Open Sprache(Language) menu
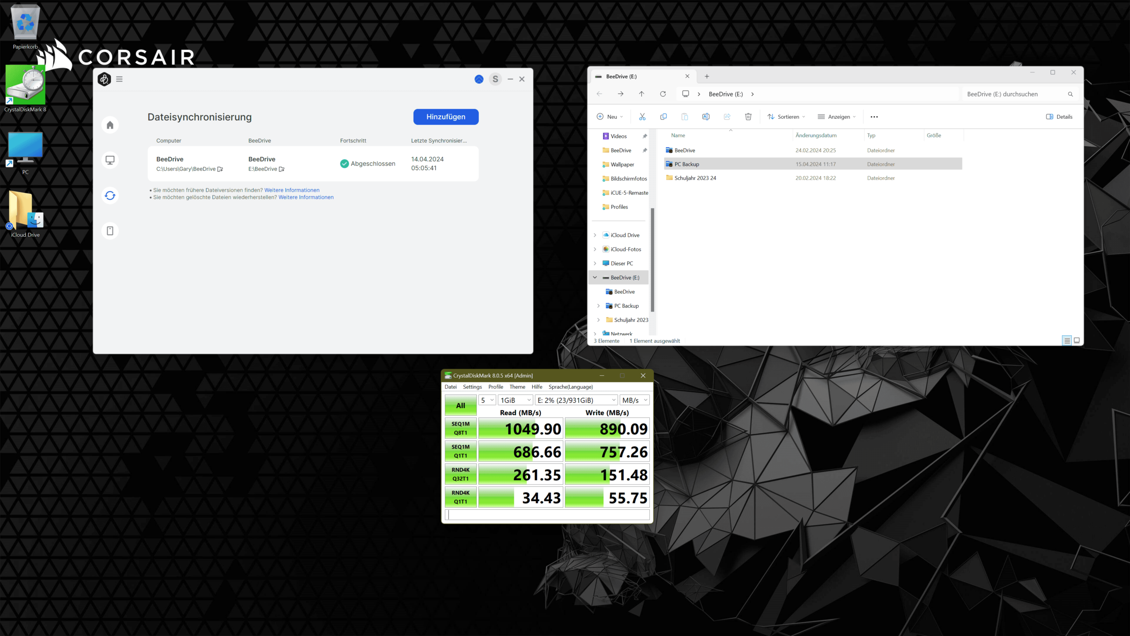Image resolution: width=1130 pixels, height=636 pixels. point(571,387)
